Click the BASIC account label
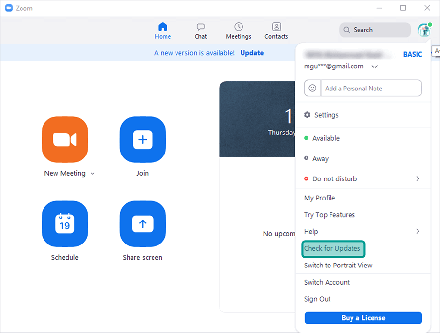440x333 pixels. [x=413, y=54]
